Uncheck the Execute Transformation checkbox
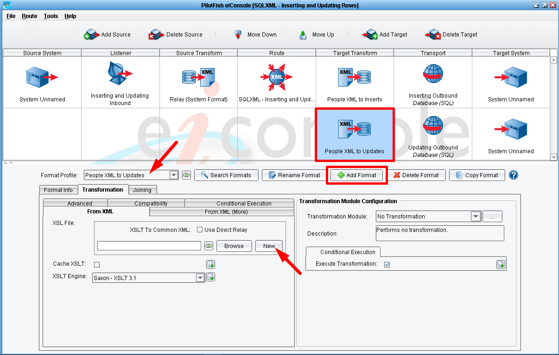 tap(387, 264)
